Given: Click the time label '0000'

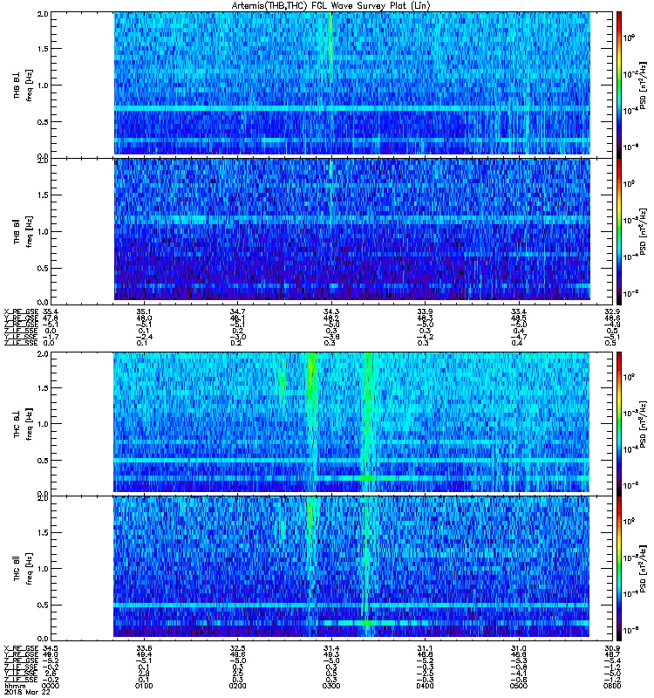Looking at the screenshot, I should [50, 686].
